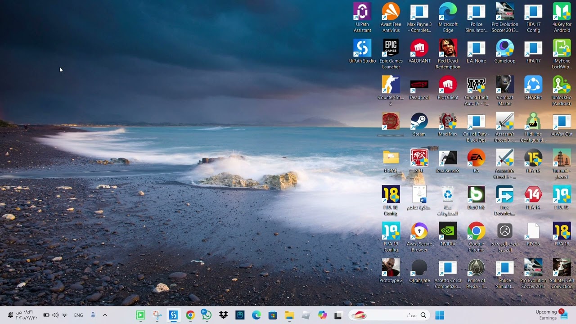
Task: Select the Riot Client desktop icon
Action: pos(448,88)
